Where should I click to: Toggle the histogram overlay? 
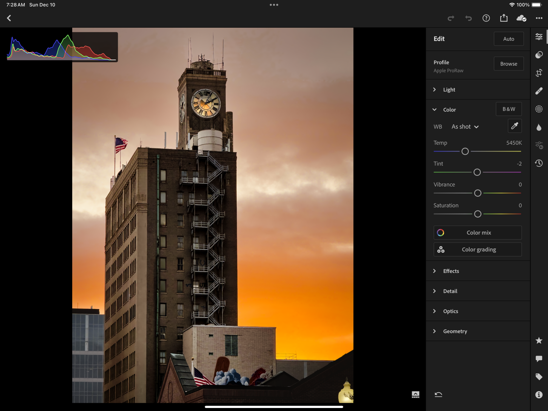(62, 47)
